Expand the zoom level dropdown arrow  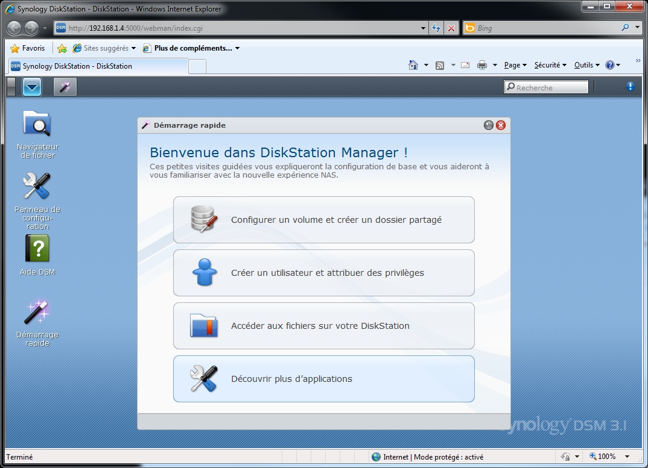pos(627,457)
